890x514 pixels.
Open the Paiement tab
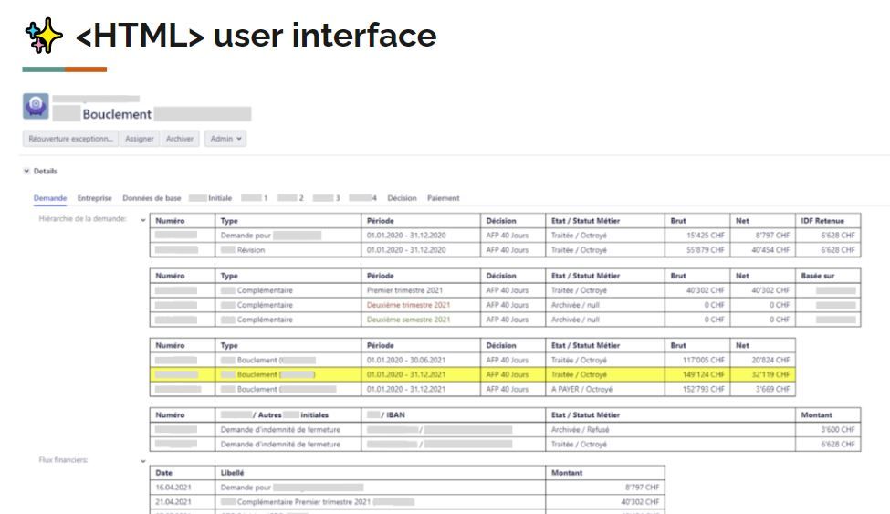click(x=444, y=198)
